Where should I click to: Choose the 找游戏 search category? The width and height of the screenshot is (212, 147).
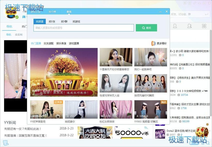(x=76, y=21)
